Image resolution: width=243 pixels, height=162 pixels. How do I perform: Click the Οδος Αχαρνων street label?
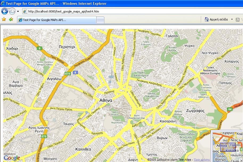123,63
